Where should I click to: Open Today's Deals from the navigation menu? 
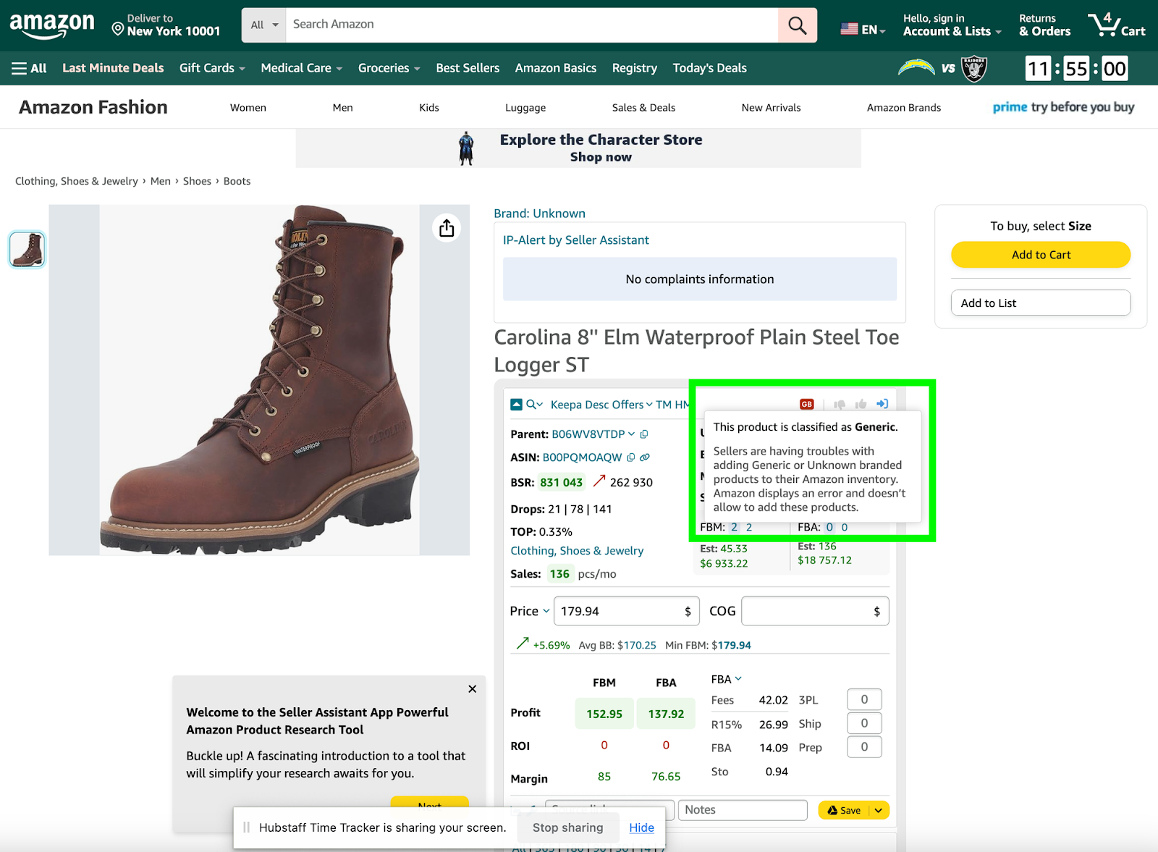click(709, 67)
